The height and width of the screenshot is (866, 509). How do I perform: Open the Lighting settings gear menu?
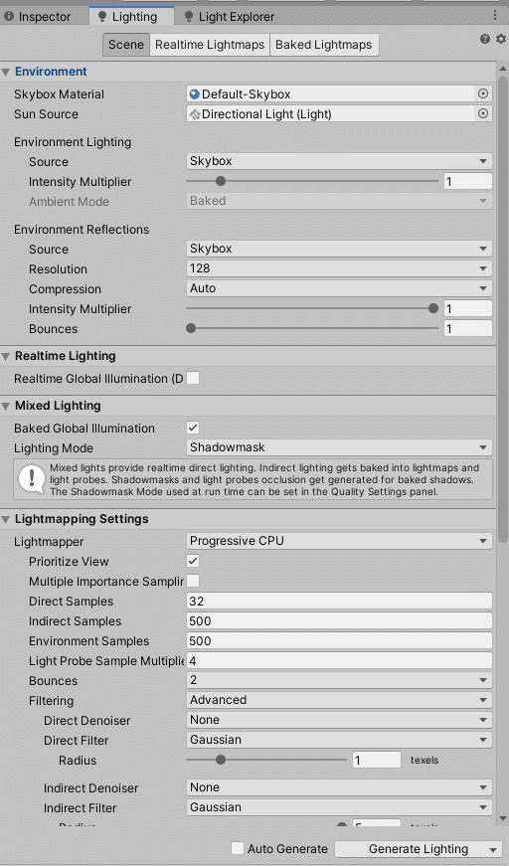[501, 39]
